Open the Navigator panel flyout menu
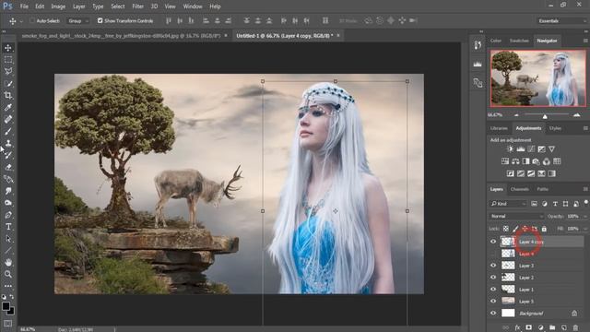Screen dimensions: 590x332 (585, 41)
